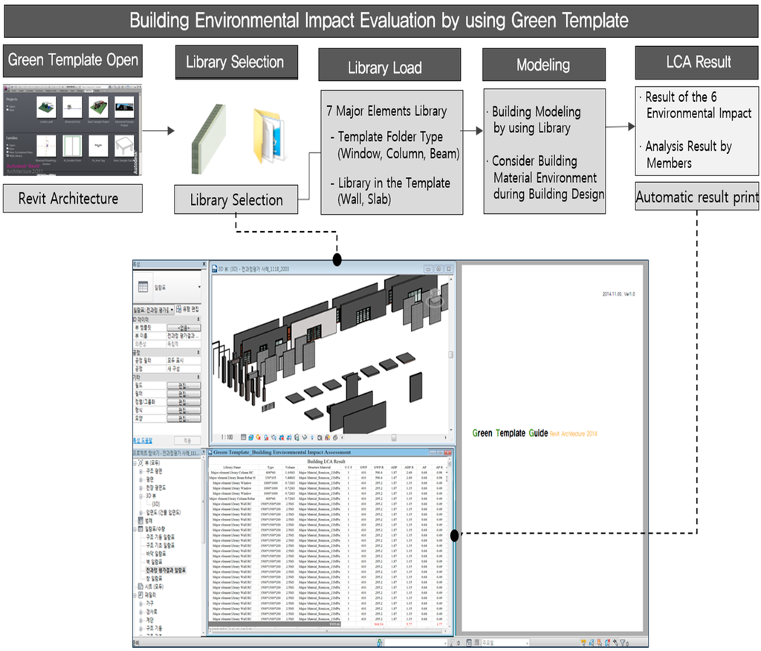Screen dimensions: 761x651
Task: Select the {3D} view in Project Browser
Action: click(156, 504)
